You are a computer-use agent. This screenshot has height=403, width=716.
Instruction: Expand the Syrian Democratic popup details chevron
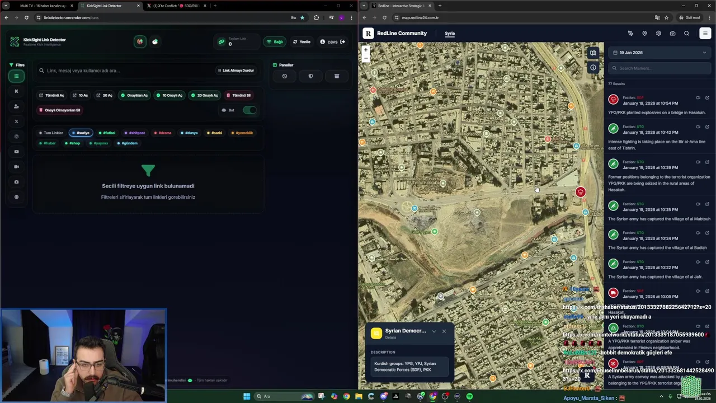click(x=434, y=331)
